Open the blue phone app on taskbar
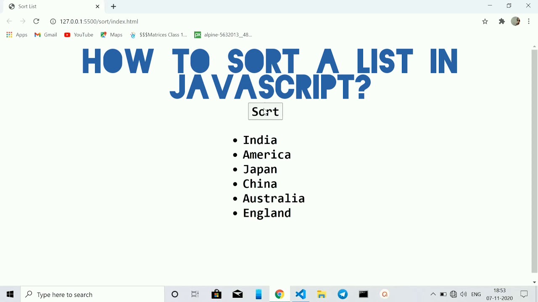The width and height of the screenshot is (538, 302). (x=258, y=294)
